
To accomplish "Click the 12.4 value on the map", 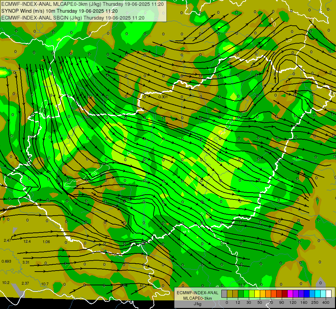I will [27, 241].
